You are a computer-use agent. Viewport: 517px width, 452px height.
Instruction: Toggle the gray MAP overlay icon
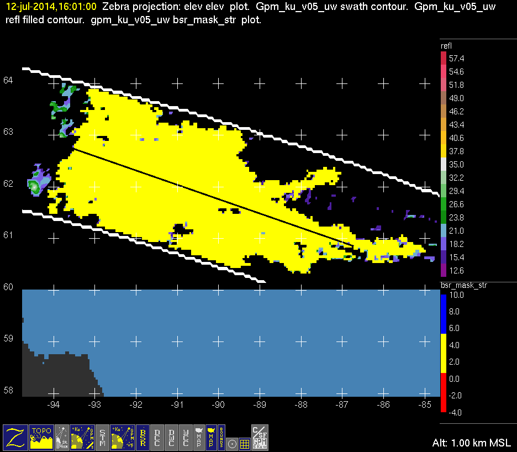coord(199,438)
